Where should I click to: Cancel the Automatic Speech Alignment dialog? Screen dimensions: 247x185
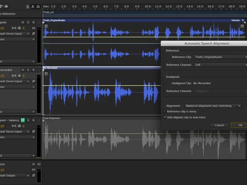click(x=219, y=125)
